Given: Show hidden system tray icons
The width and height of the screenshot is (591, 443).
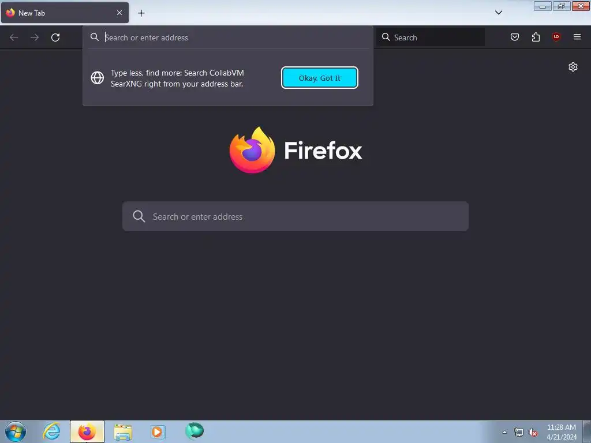Looking at the screenshot, I should click(x=504, y=432).
